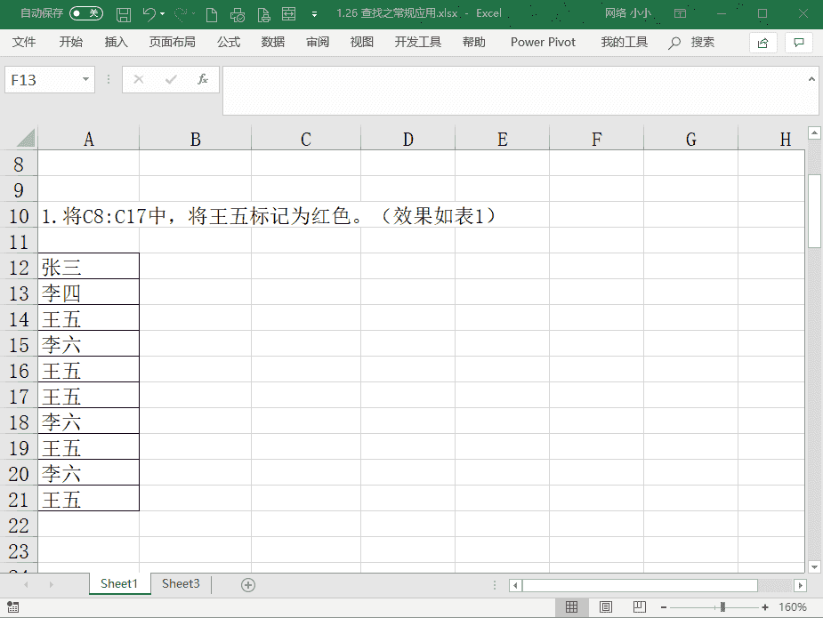This screenshot has width=823, height=618.
Task: Open the 公式 (Formulas) ribbon tab
Action: coord(229,42)
